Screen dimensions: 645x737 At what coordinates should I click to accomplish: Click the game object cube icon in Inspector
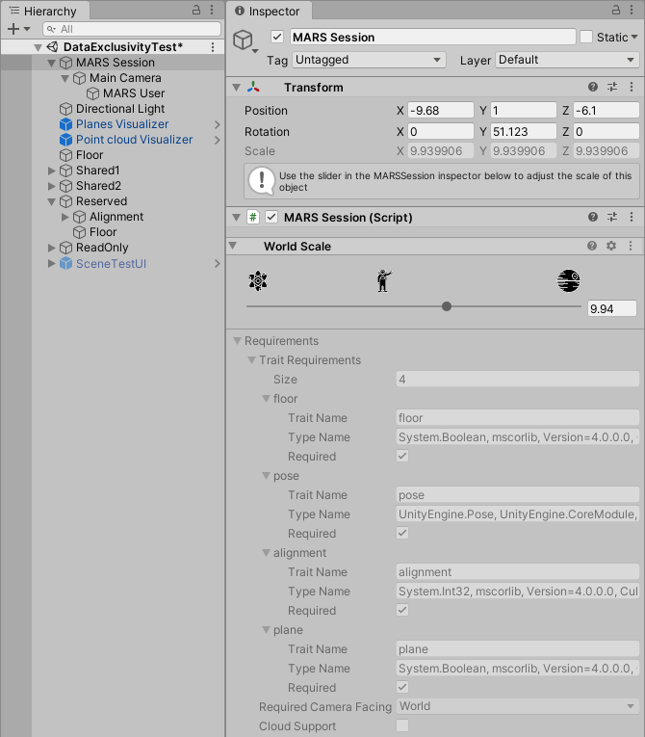(245, 40)
